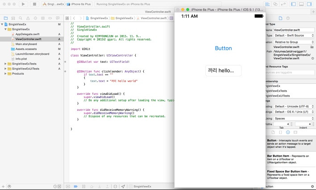
Task: Show the symbol navigator
Action: click(x=13, y=18)
